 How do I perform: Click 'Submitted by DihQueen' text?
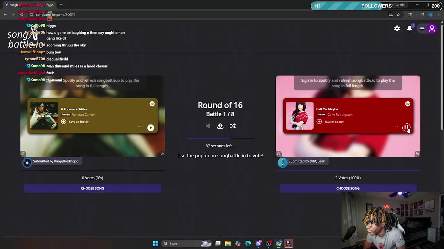tap(307, 161)
